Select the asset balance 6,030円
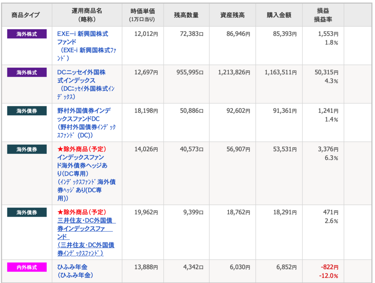The height and width of the screenshot is (283, 375). (240, 267)
